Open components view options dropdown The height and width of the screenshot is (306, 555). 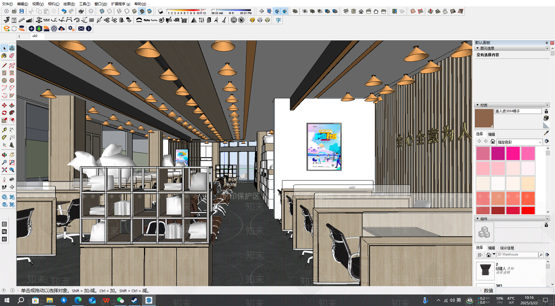click(x=480, y=255)
